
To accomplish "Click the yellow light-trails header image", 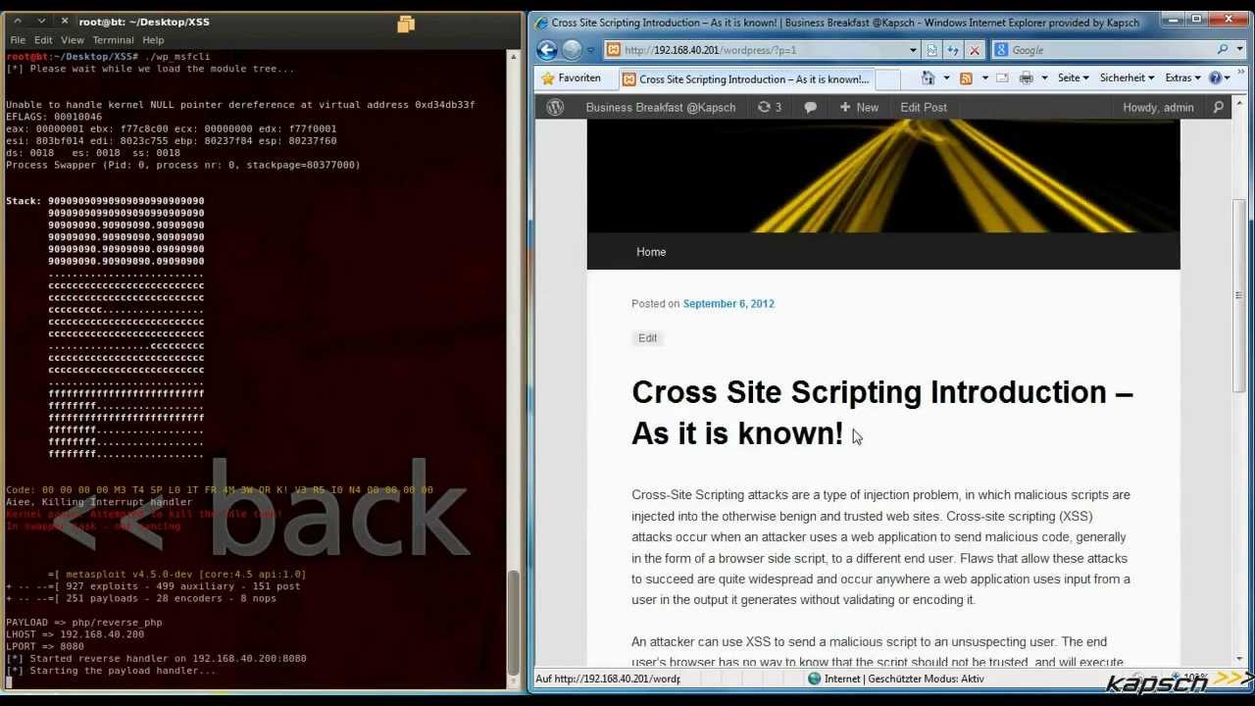I will pyautogui.click(x=883, y=176).
